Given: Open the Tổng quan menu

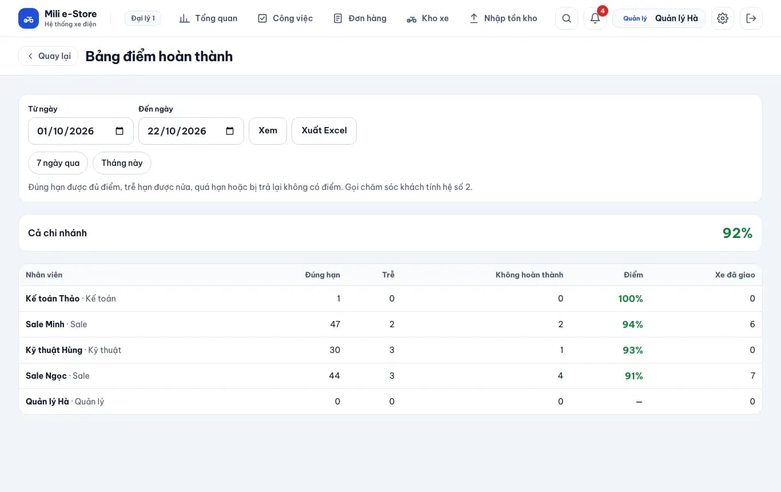Looking at the screenshot, I should [x=208, y=18].
